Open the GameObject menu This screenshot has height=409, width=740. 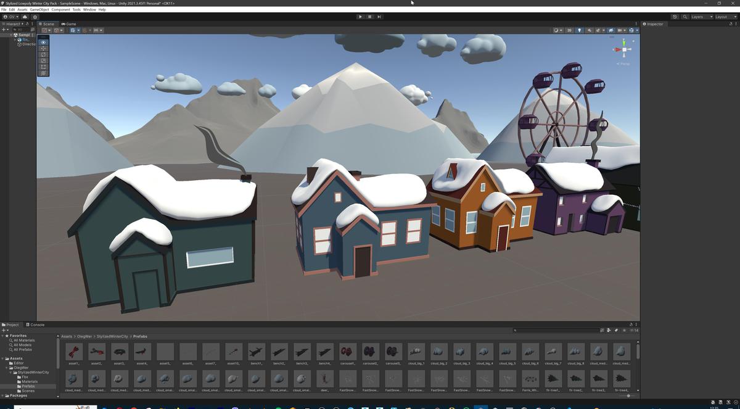[39, 10]
